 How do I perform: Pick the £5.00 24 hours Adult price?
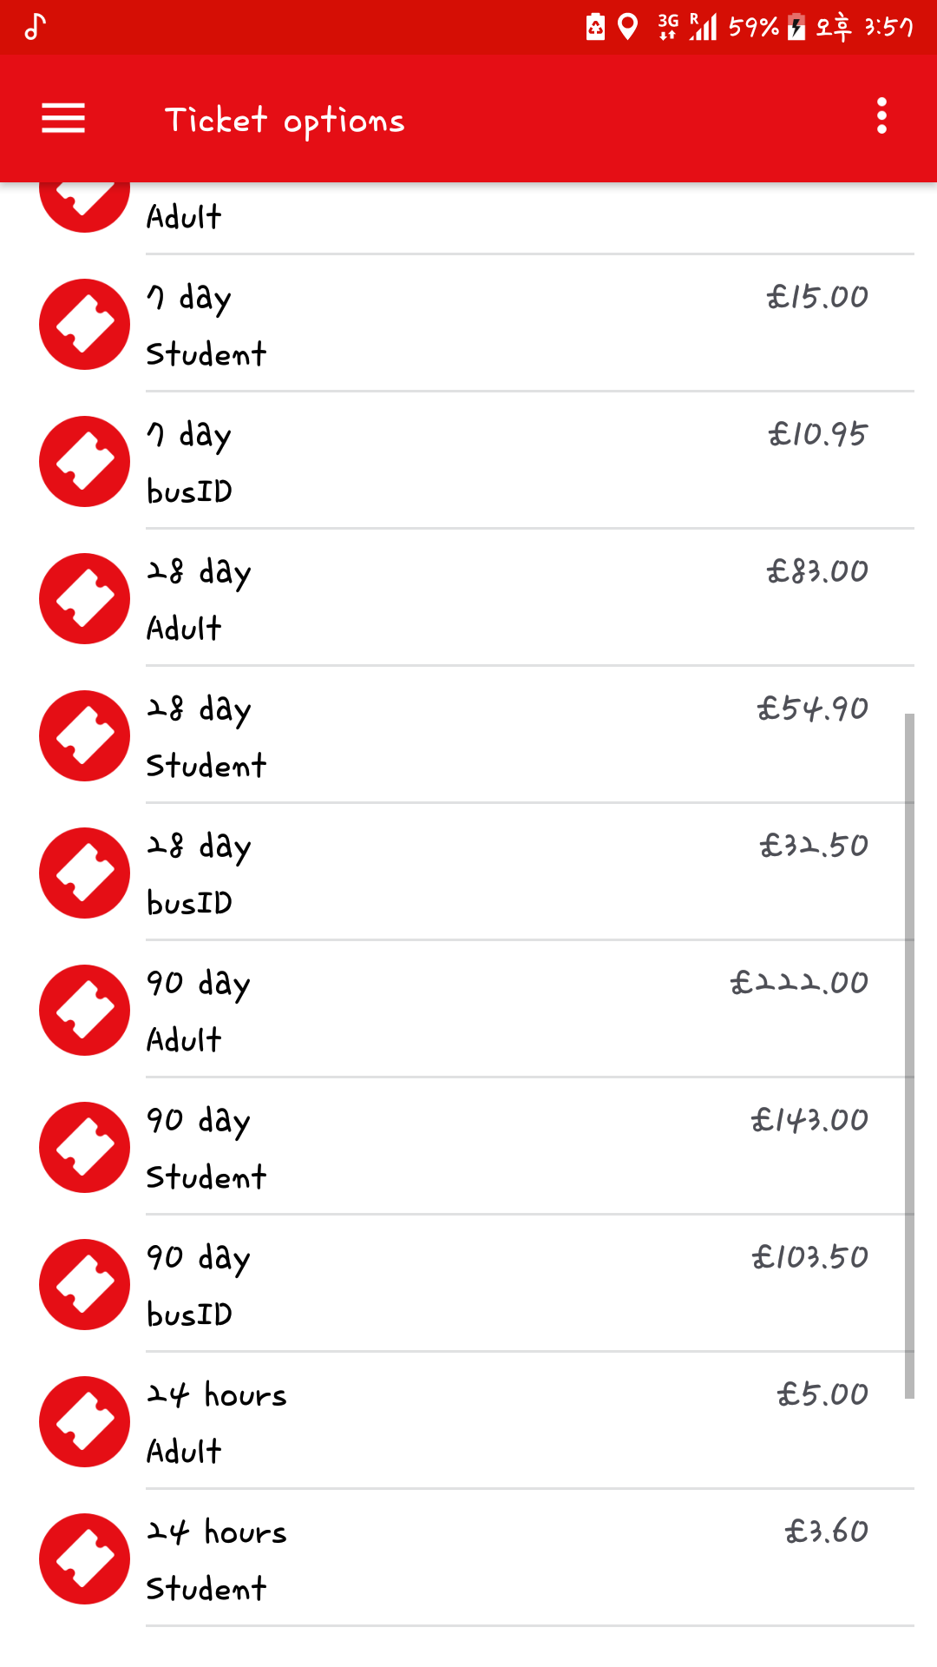pyautogui.click(x=822, y=1394)
